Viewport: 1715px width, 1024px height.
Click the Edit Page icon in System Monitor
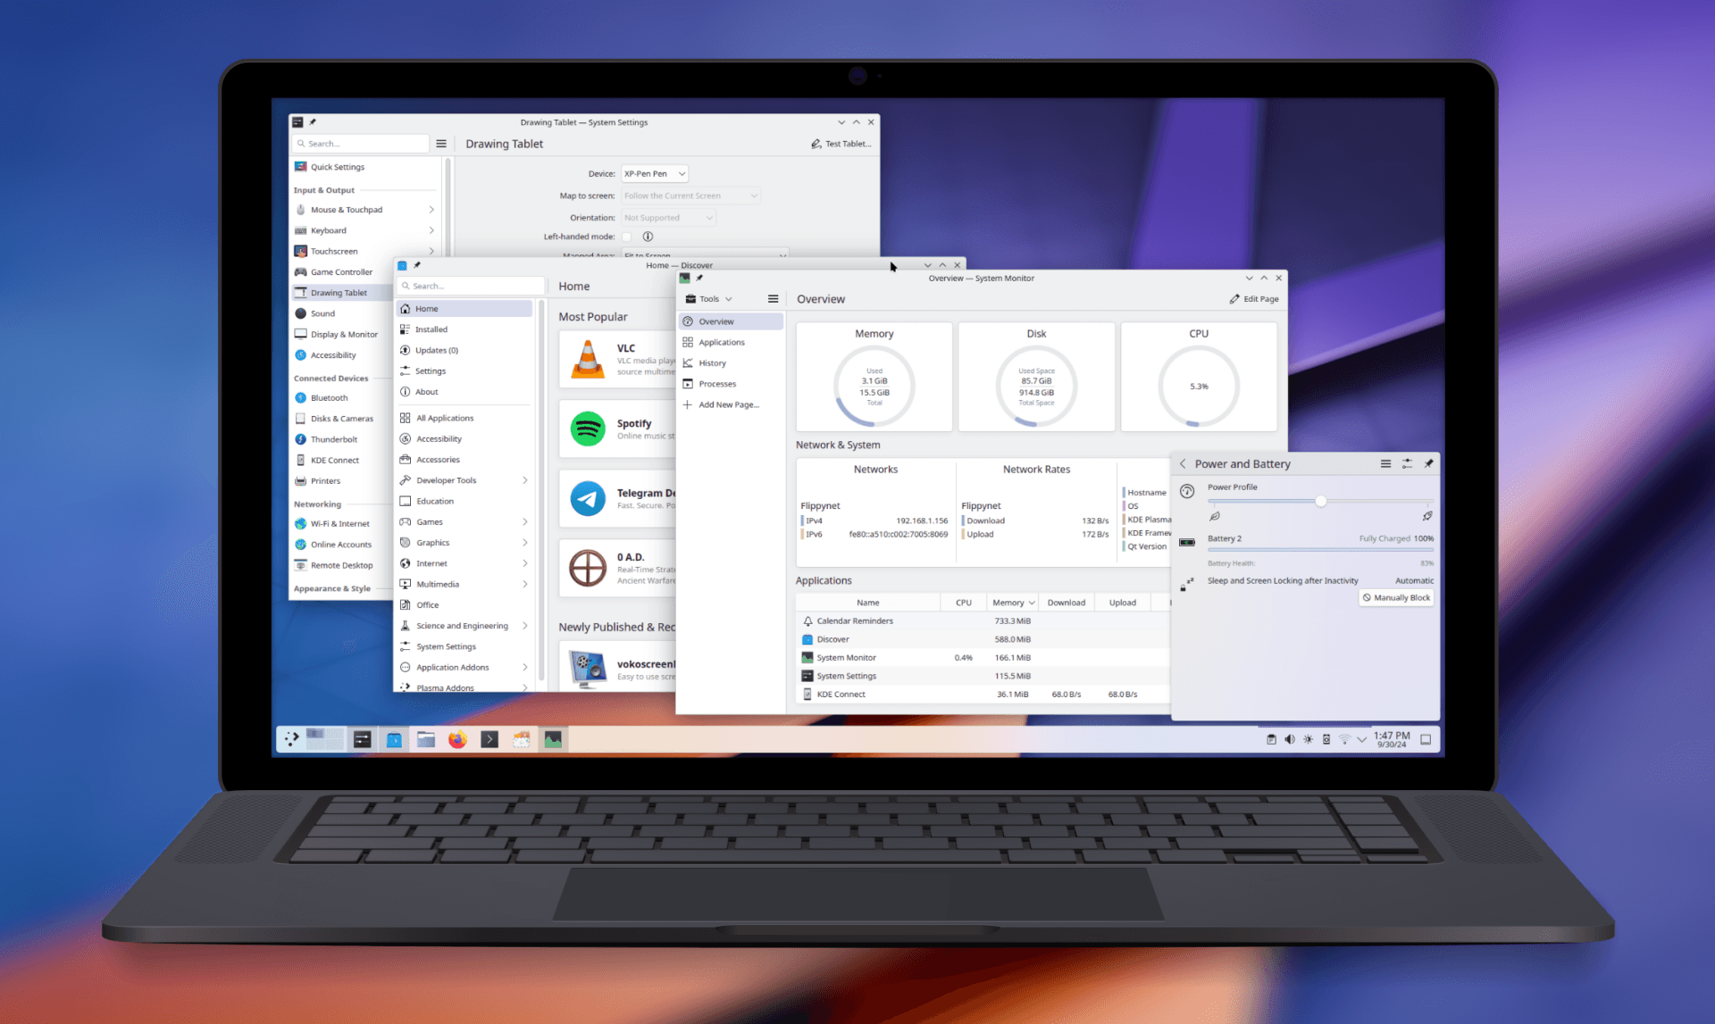[1234, 299]
